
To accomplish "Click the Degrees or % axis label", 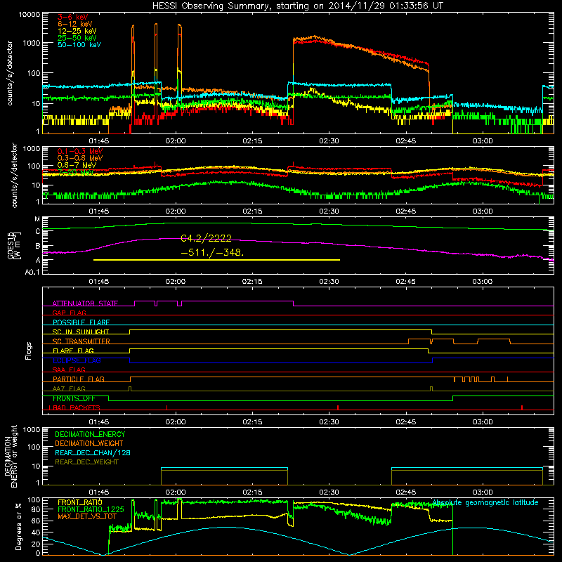I will point(18,526).
